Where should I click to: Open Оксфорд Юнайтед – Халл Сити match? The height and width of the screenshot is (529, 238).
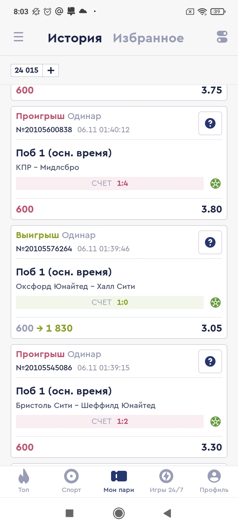point(75,286)
